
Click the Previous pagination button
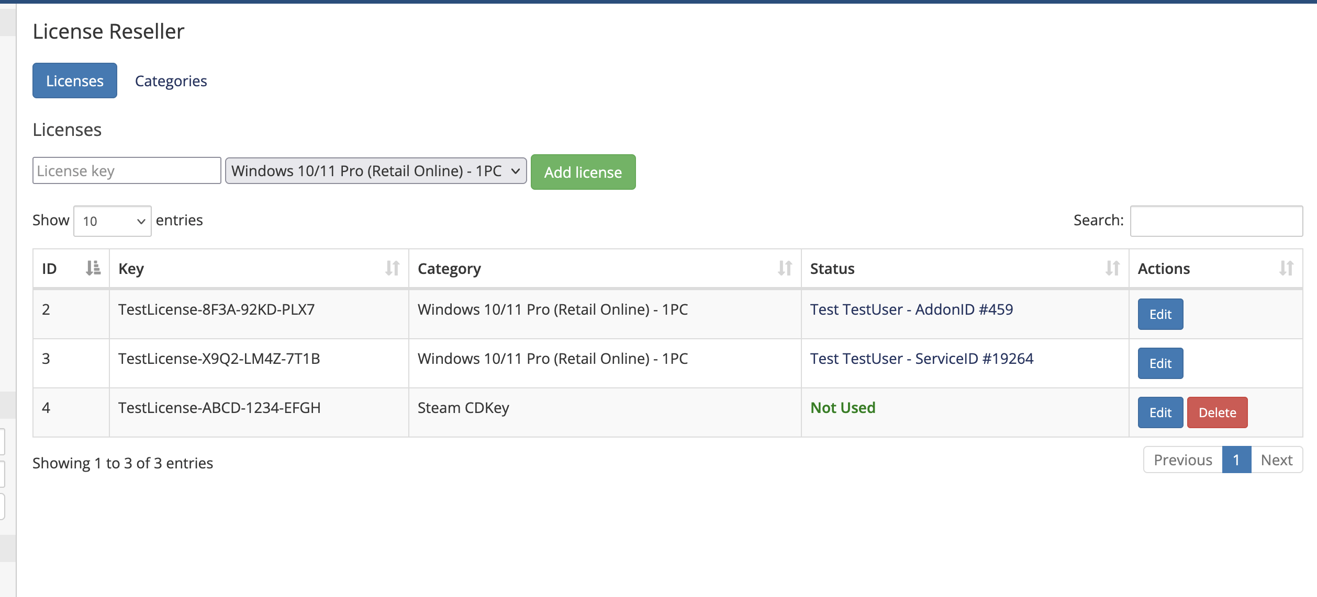pos(1182,460)
